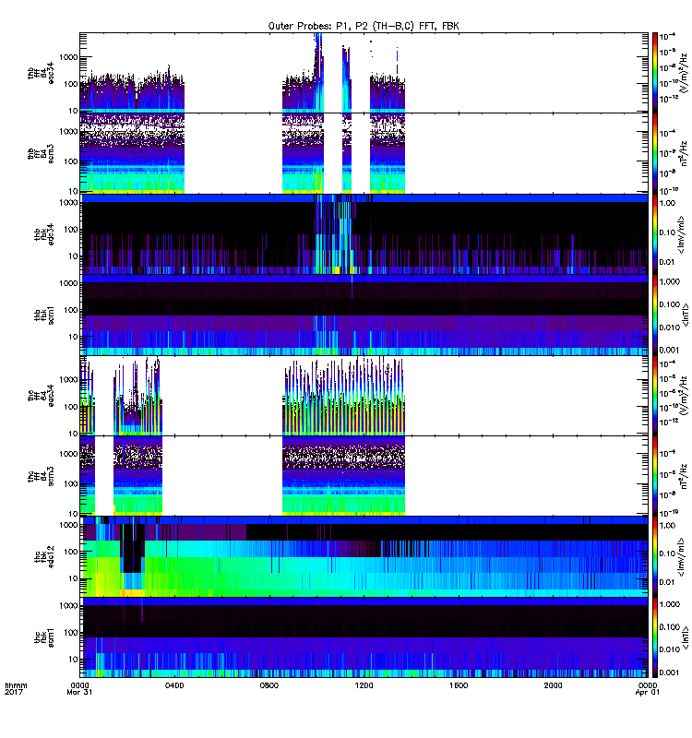This screenshot has width=692, height=738.
Task: Select the thb edc34 panel color bar
Action: pos(654,234)
